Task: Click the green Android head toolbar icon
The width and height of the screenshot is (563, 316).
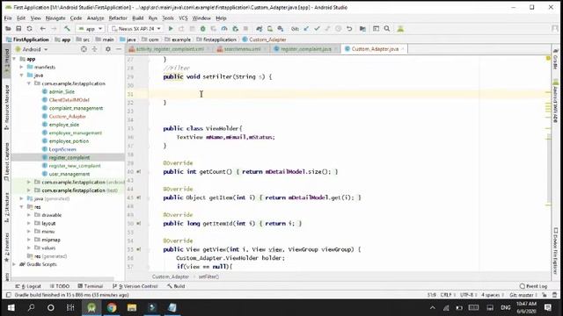Action: click(x=400, y=29)
